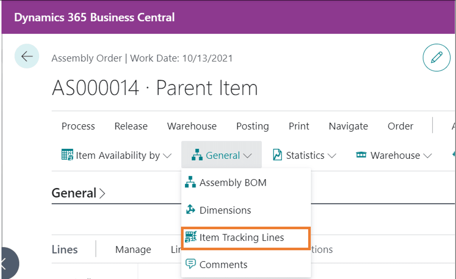Click the Statistics chart icon

[x=277, y=155]
